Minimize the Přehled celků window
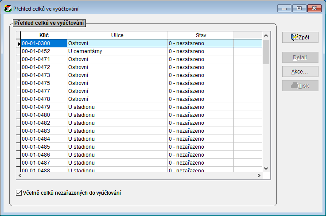Viewport: 326px width, 216px height. 284,8
